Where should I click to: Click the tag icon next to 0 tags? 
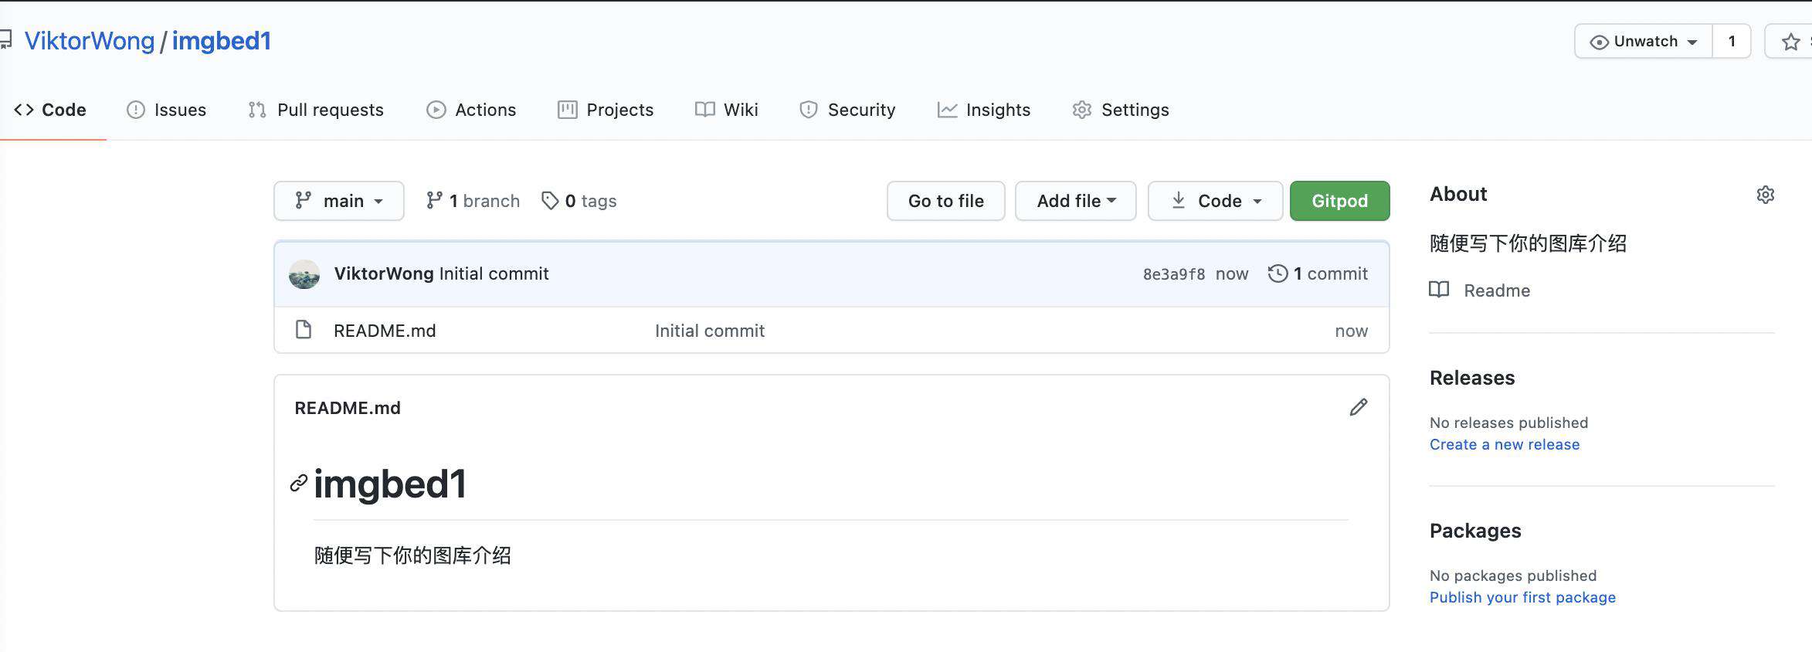click(550, 201)
